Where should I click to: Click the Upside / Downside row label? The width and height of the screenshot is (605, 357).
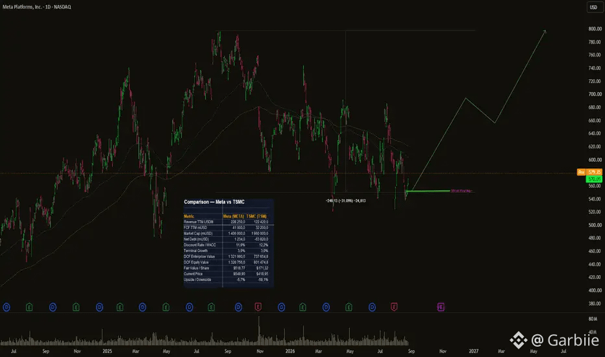(197, 280)
